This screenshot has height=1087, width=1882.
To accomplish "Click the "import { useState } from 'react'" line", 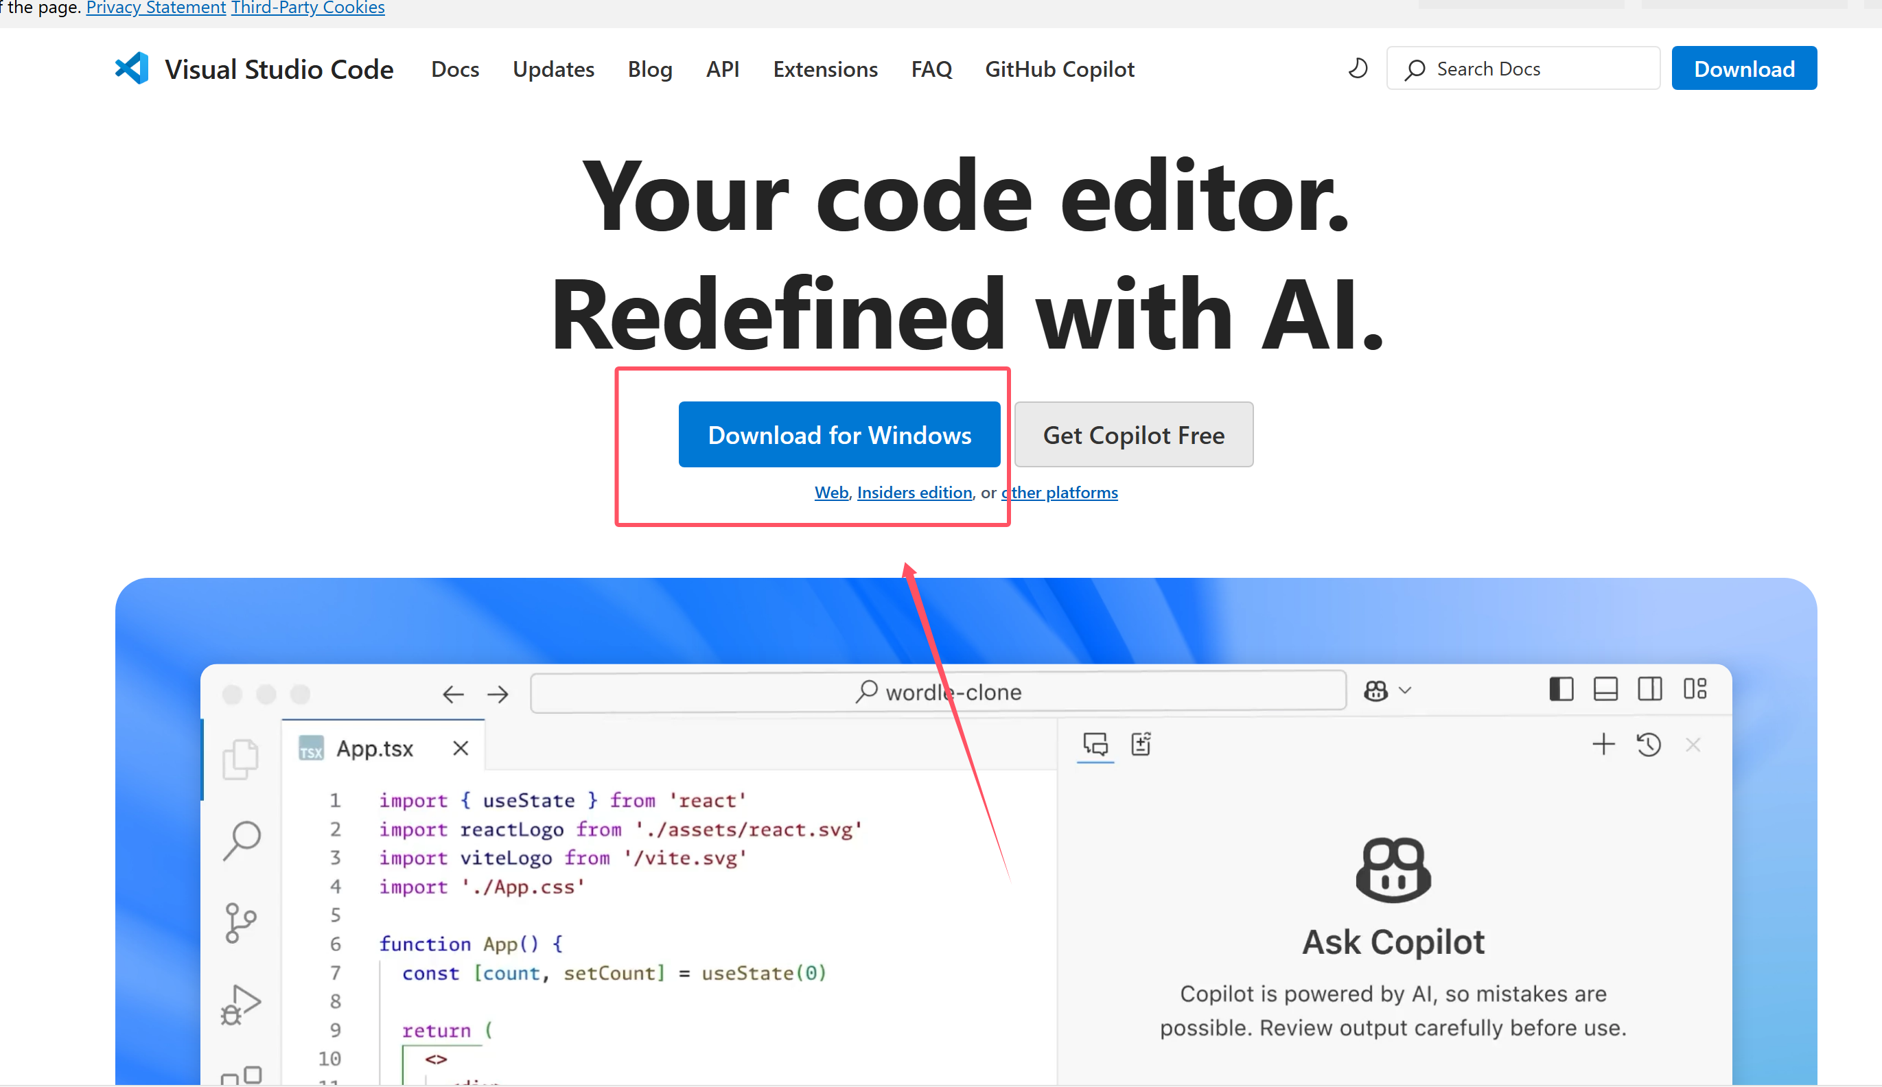I will [562, 801].
